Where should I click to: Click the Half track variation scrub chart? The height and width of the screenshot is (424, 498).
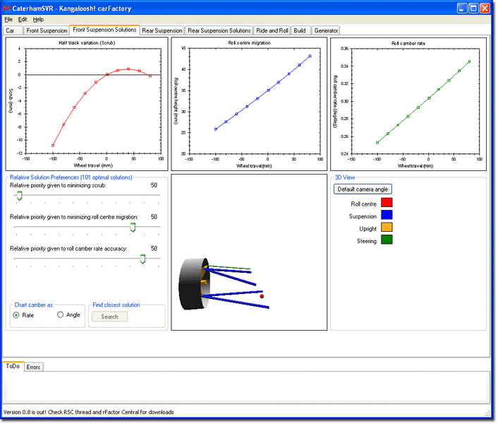pyautogui.click(x=87, y=104)
